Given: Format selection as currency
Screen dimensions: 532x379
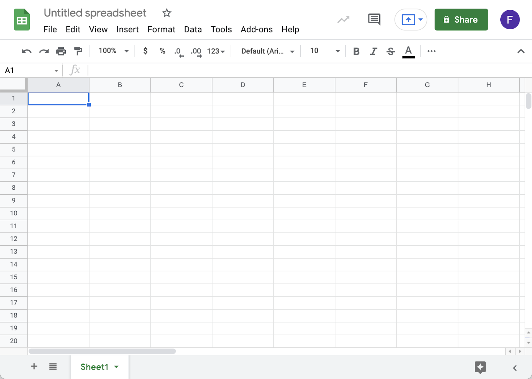Looking at the screenshot, I should [x=145, y=51].
